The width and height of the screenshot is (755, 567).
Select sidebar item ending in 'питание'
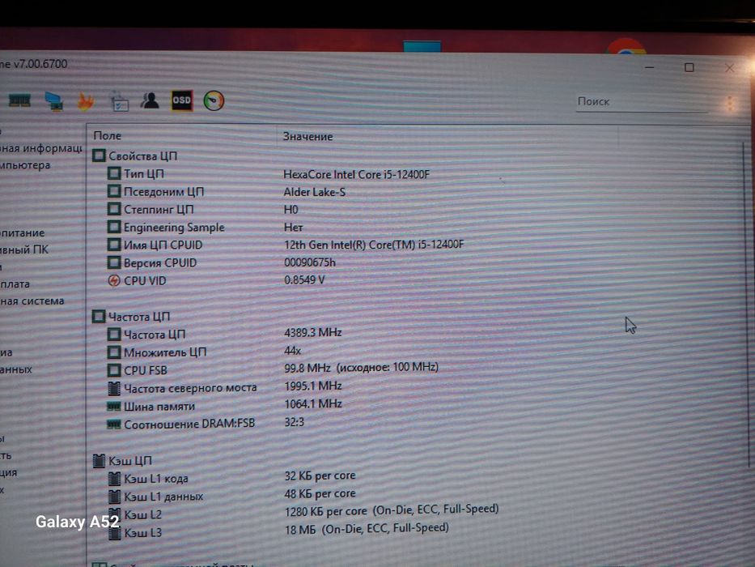point(22,233)
